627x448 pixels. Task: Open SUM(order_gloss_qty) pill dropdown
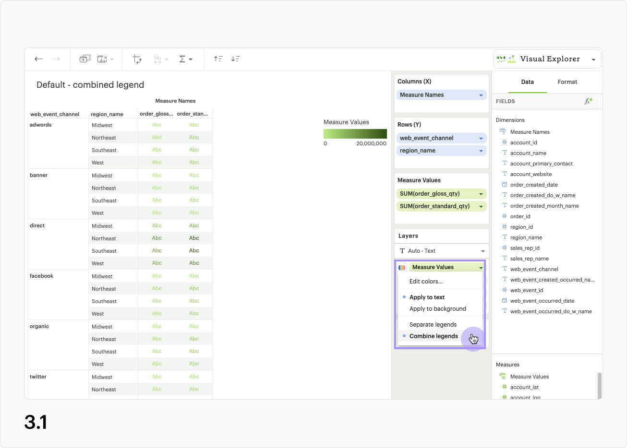481,194
